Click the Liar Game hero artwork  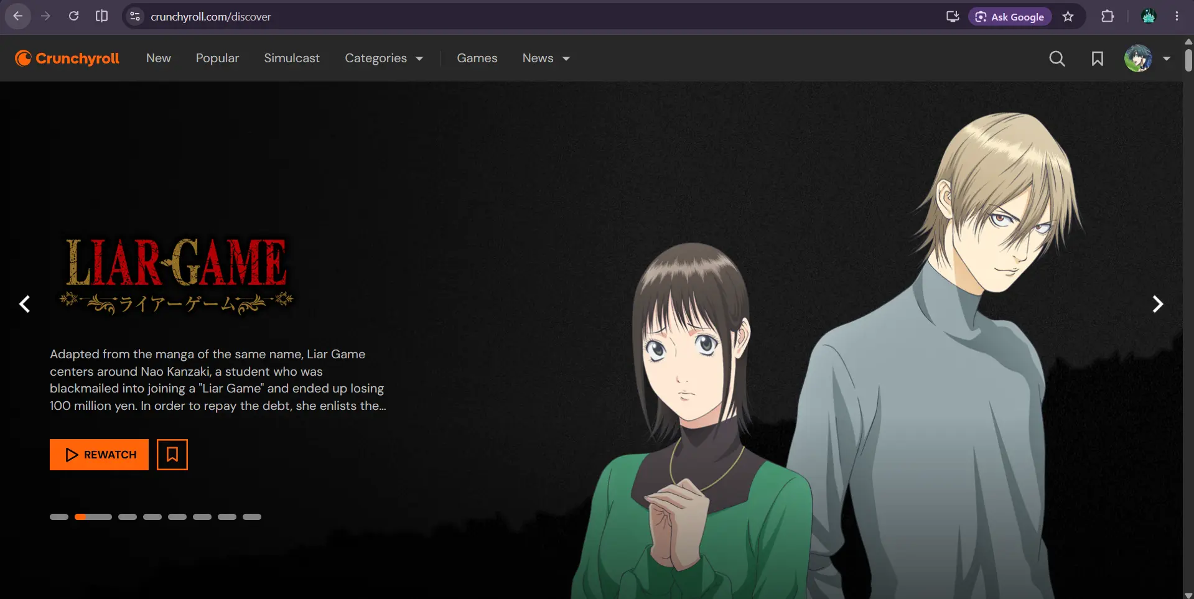[x=828, y=356]
